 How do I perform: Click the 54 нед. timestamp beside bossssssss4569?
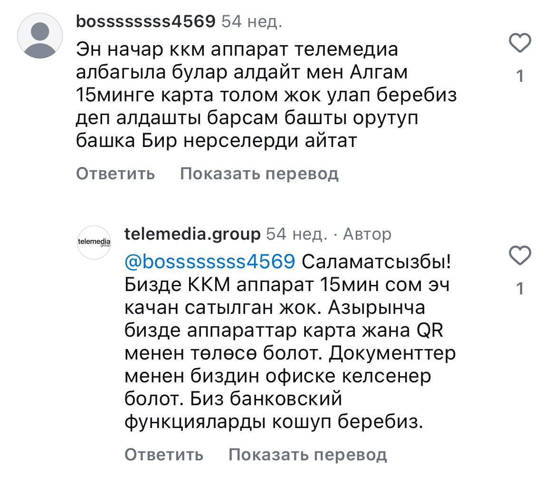click(252, 21)
